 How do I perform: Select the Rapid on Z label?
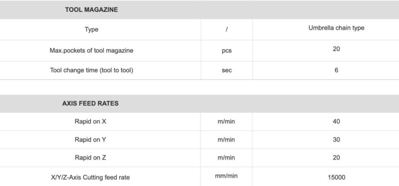(x=90, y=158)
